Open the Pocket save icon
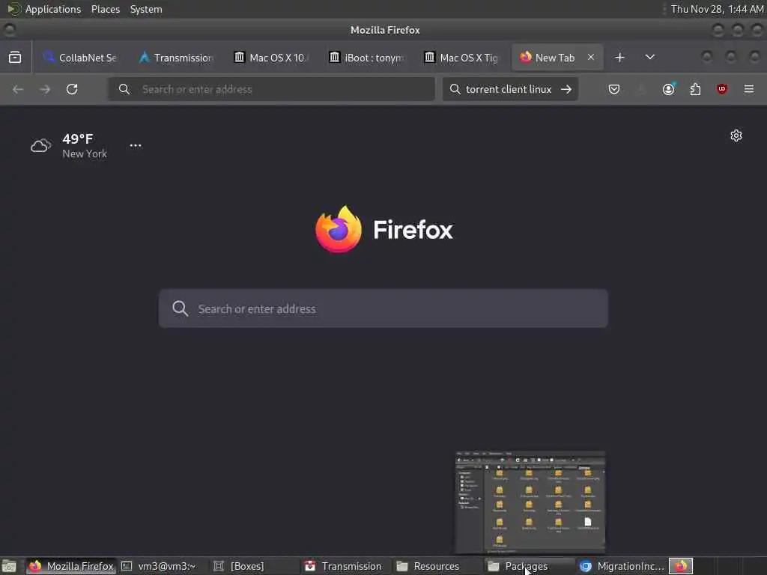Image resolution: width=767 pixels, height=575 pixels. (614, 89)
